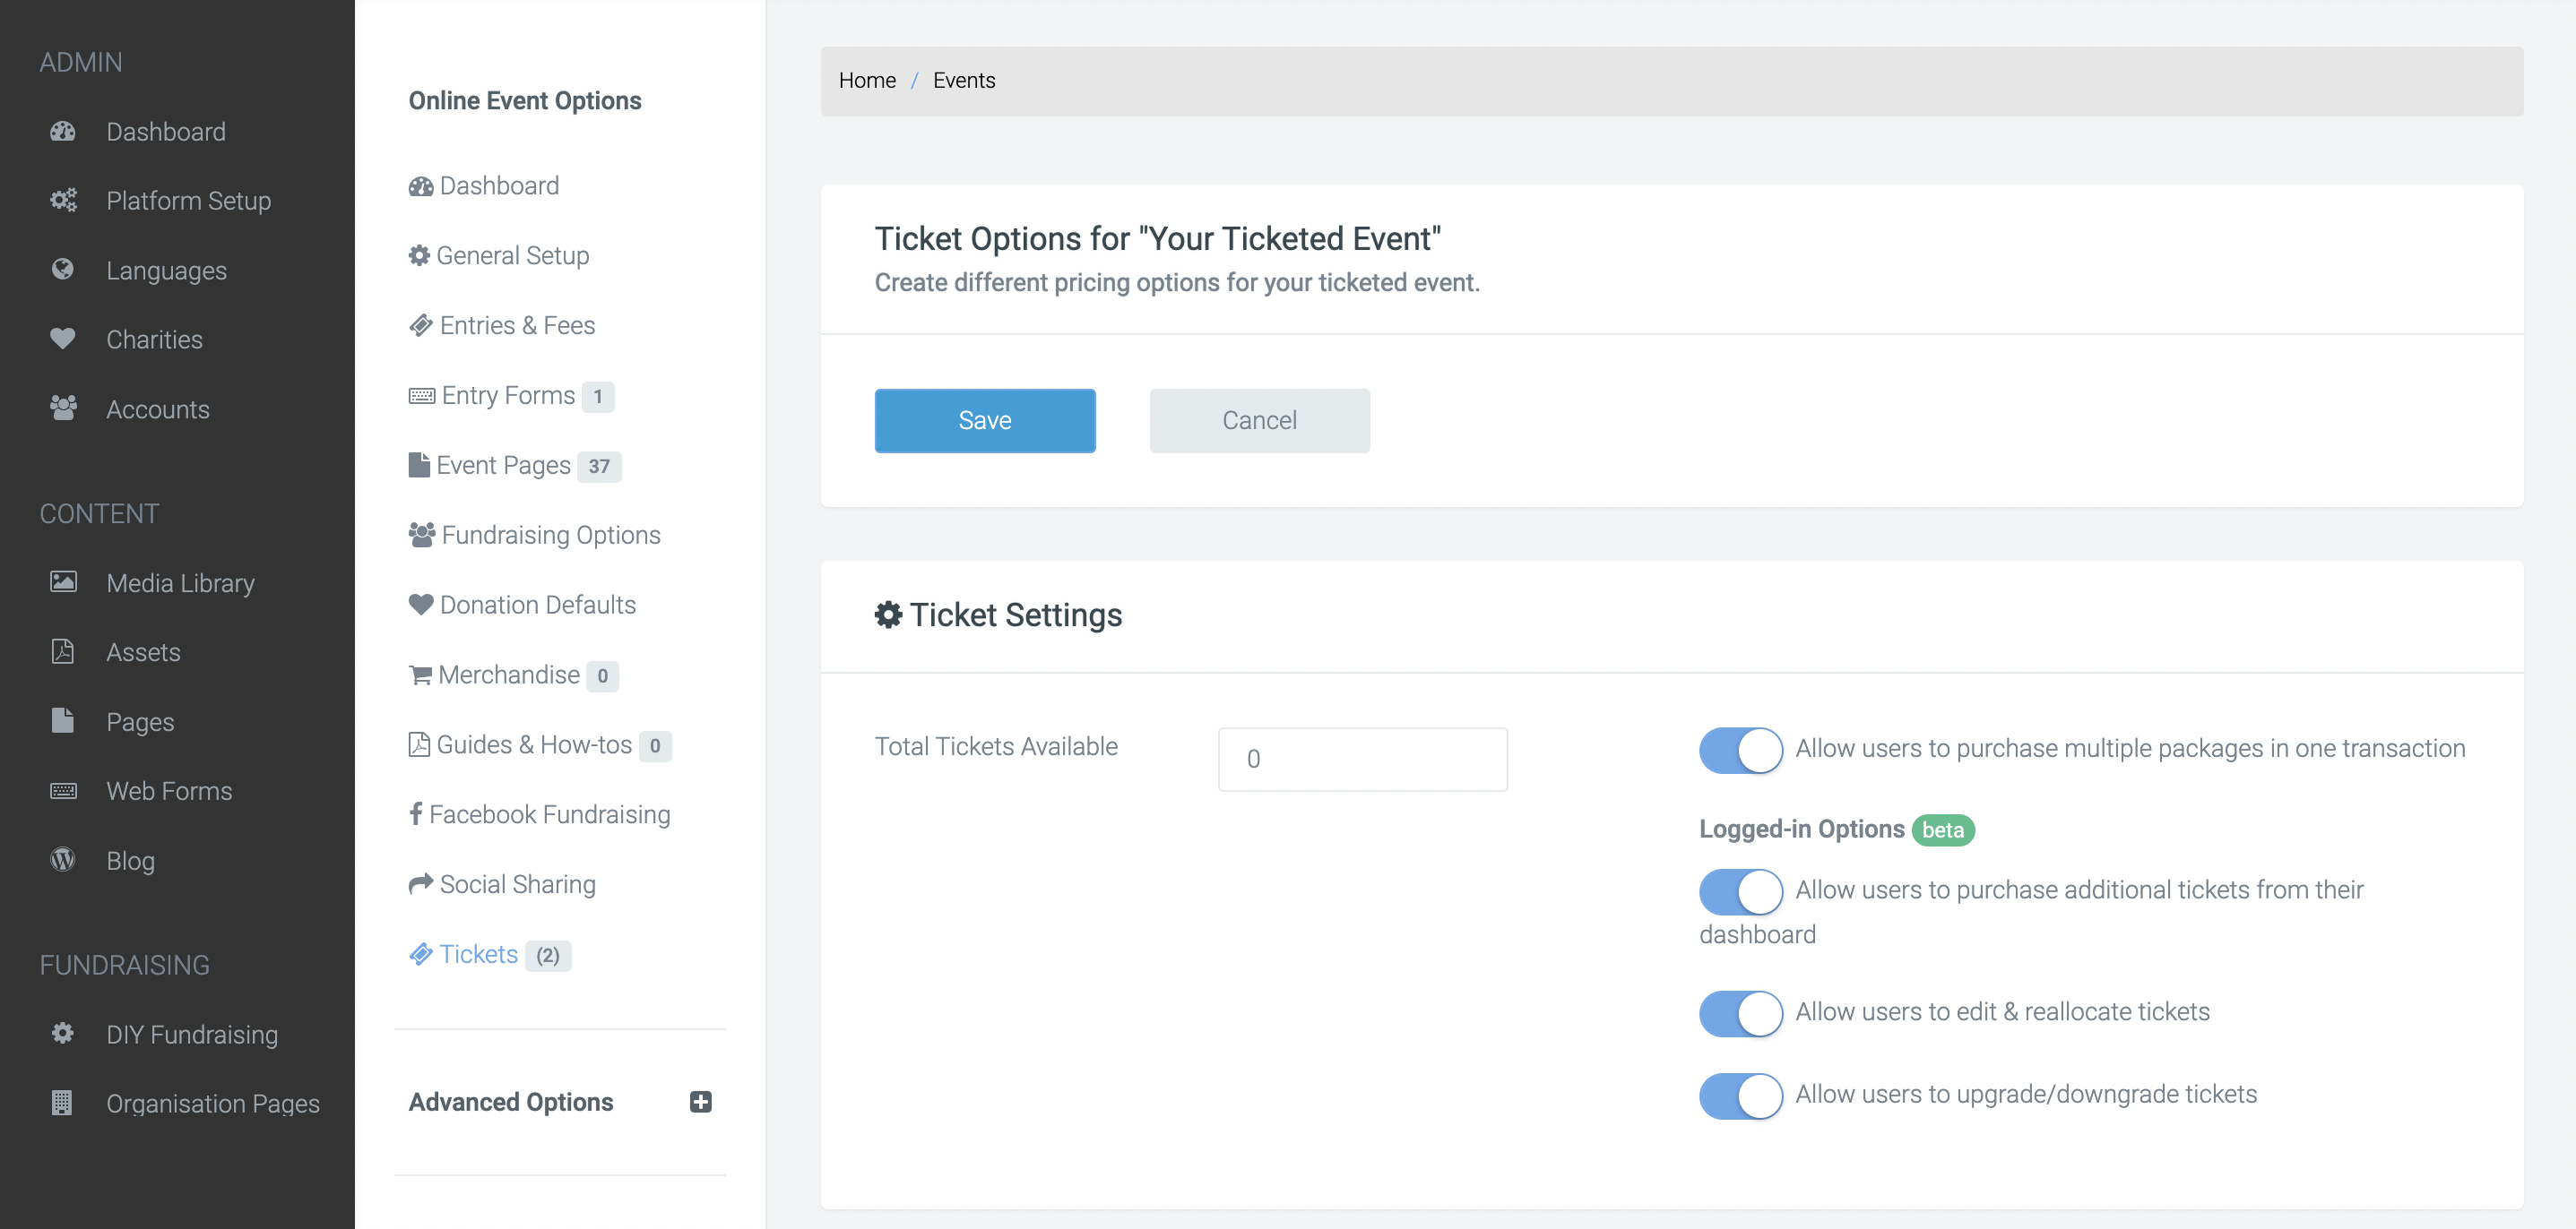This screenshot has width=2576, height=1229.
Task: Toggle allow users to edit & reallocate tickets
Action: click(x=1740, y=1013)
